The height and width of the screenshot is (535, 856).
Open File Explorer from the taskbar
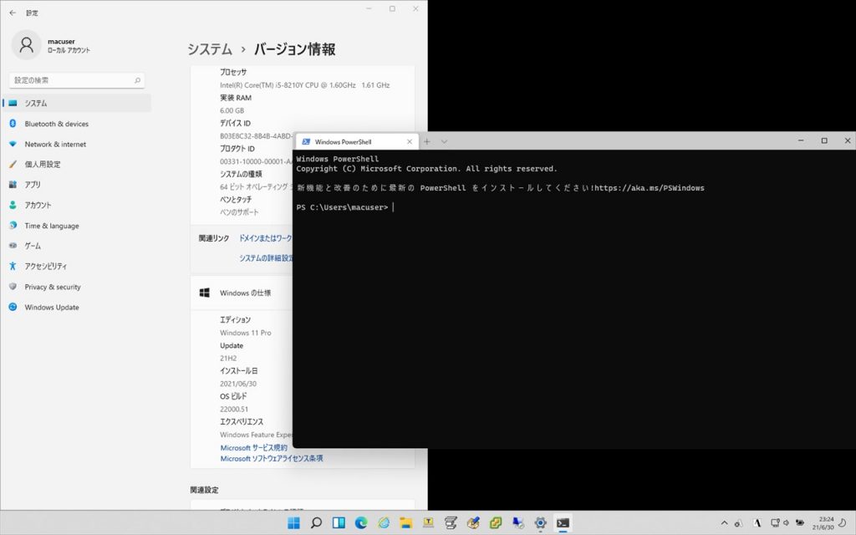tap(405, 523)
